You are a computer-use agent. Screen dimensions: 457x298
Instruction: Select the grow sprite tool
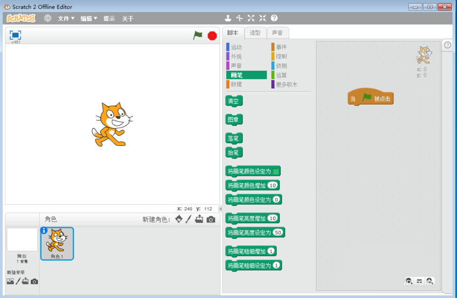click(x=251, y=18)
